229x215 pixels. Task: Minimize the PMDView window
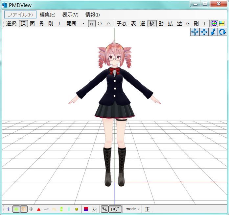195,4
